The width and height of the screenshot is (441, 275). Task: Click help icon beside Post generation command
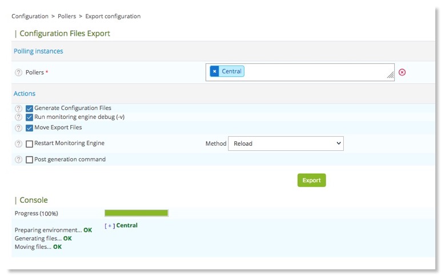click(18, 160)
